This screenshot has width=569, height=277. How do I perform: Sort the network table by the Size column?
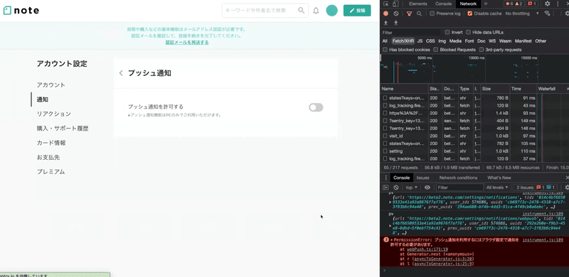(x=495, y=89)
